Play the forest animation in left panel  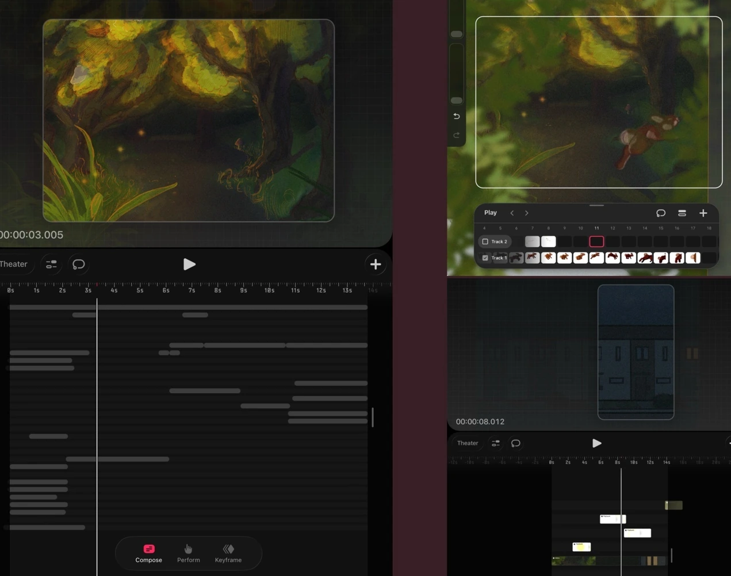coord(189,264)
